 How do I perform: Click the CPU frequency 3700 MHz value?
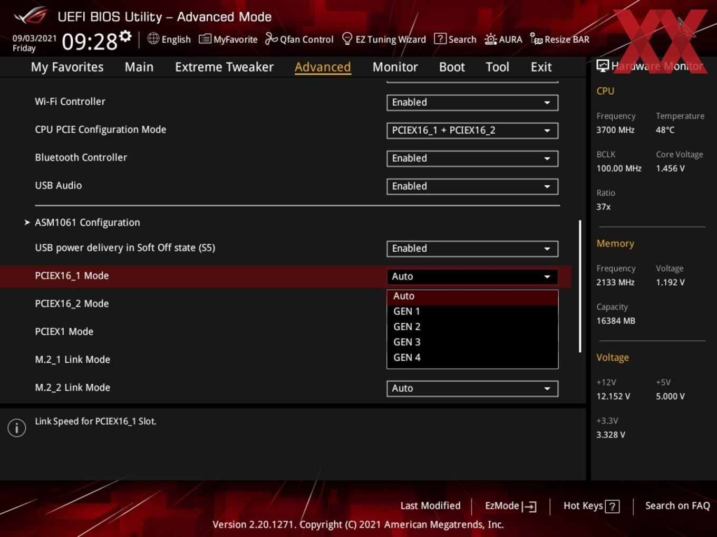615,130
